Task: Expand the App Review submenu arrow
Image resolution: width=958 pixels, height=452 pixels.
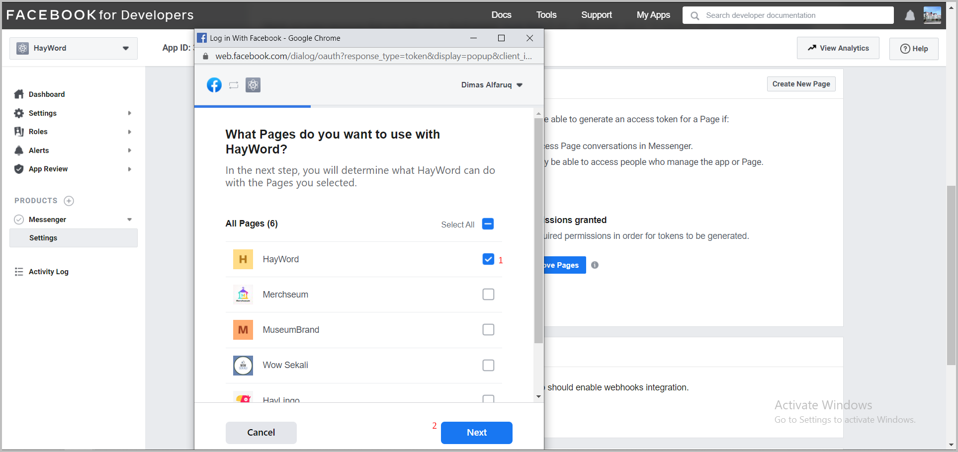Action: [129, 169]
